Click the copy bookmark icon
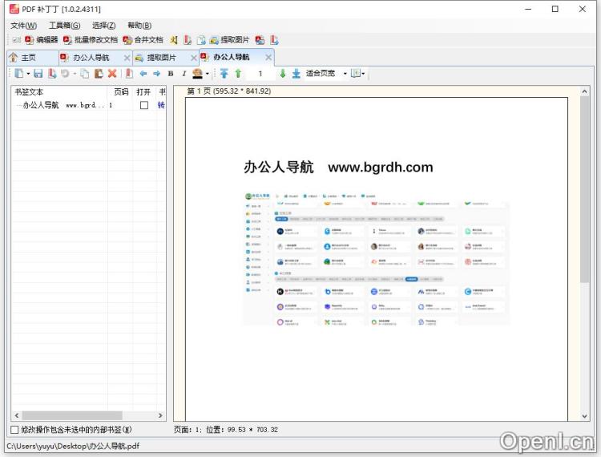 (x=85, y=73)
